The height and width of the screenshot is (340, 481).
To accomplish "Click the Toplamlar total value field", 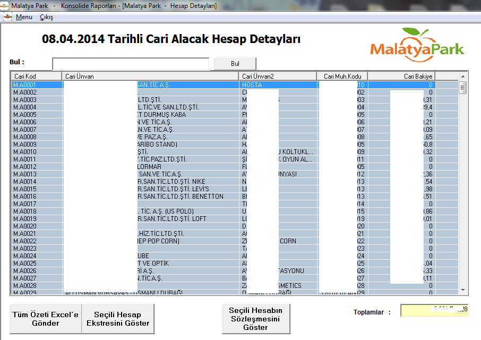I will click(x=434, y=310).
